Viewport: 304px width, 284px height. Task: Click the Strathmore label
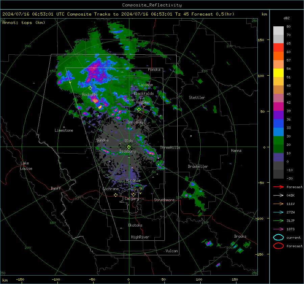[x=164, y=200]
